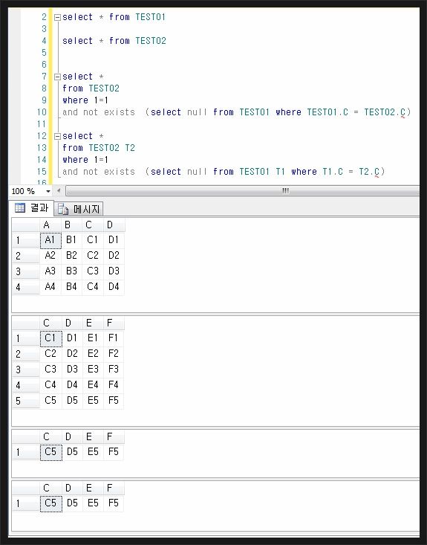Select column header F in second grid

(x=114, y=323)
